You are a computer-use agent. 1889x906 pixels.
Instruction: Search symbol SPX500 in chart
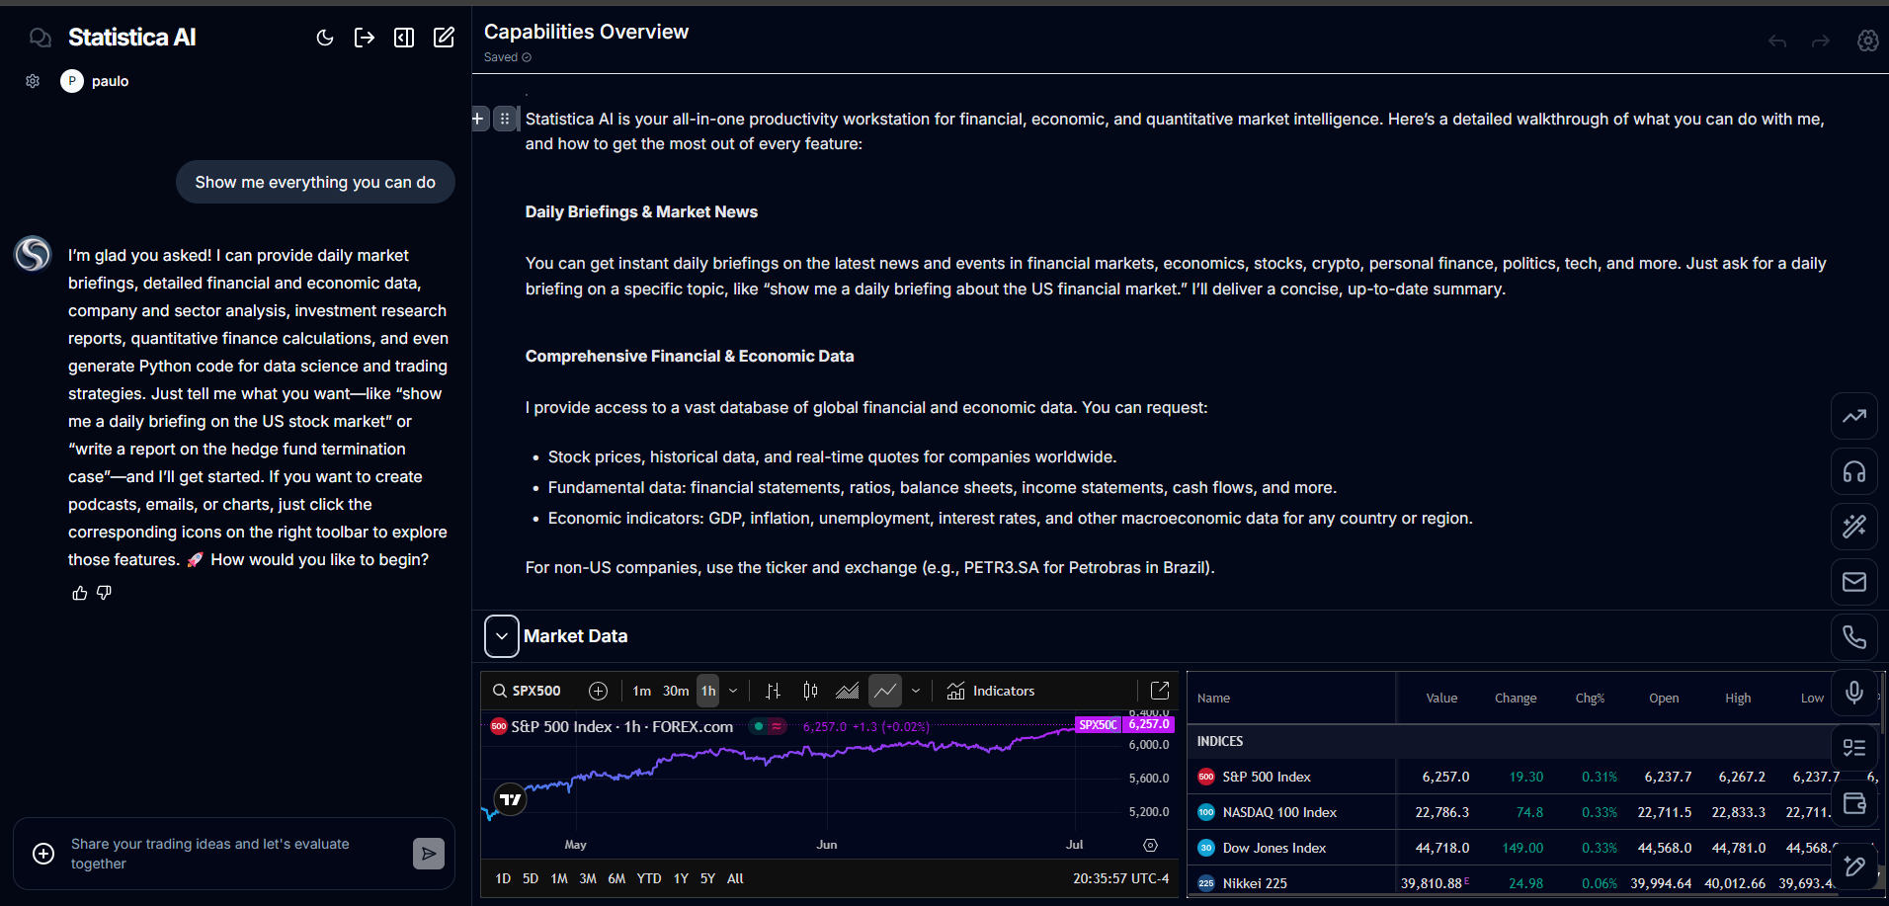click(528, 691)
